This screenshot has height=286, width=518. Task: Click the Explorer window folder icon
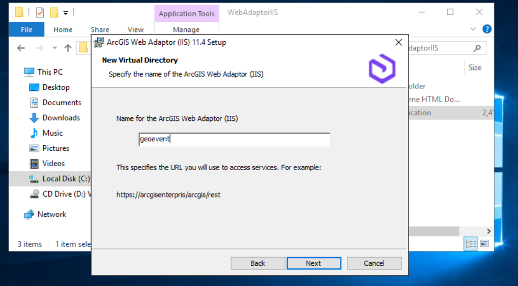tap(19, 13)
